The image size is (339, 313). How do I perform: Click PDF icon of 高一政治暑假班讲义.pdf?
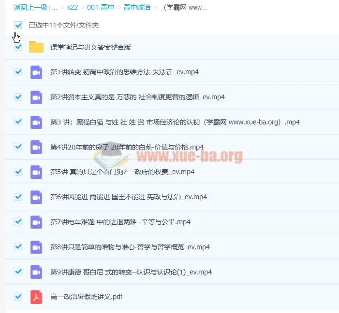[36, 297]
